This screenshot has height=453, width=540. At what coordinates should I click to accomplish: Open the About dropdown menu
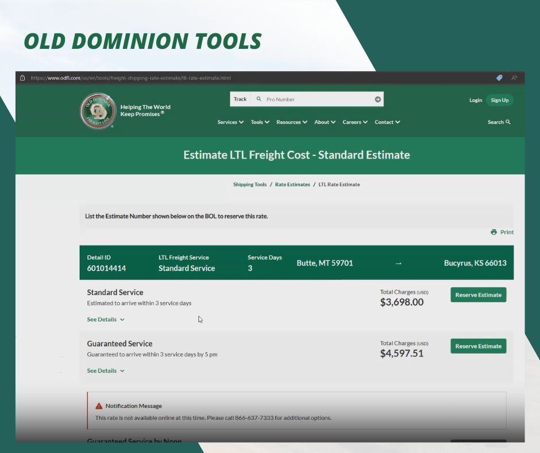pos(325,122)
